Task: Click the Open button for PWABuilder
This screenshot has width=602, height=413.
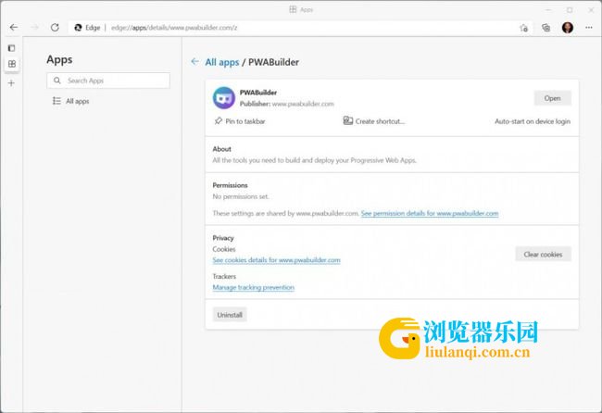Action: pyautogui.click(x=553, y=98)
